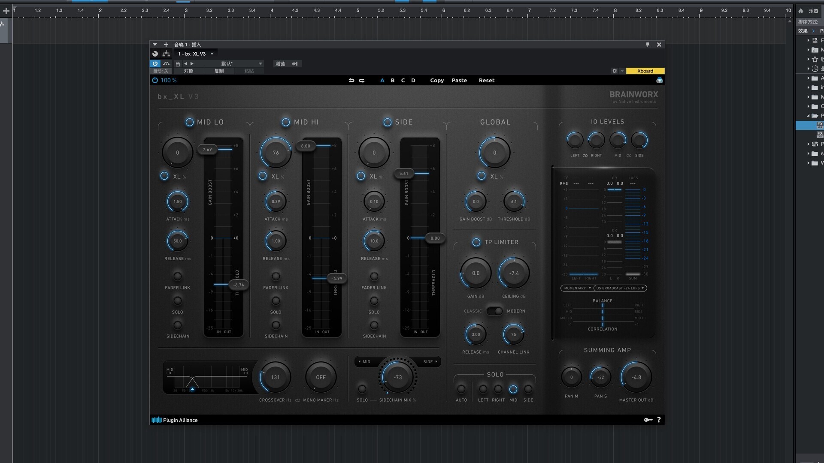The width and height of the screenshot is (824, 463).
Task: Click the MID HI threshold fader handle -4.99
Action: pos(337,278)
